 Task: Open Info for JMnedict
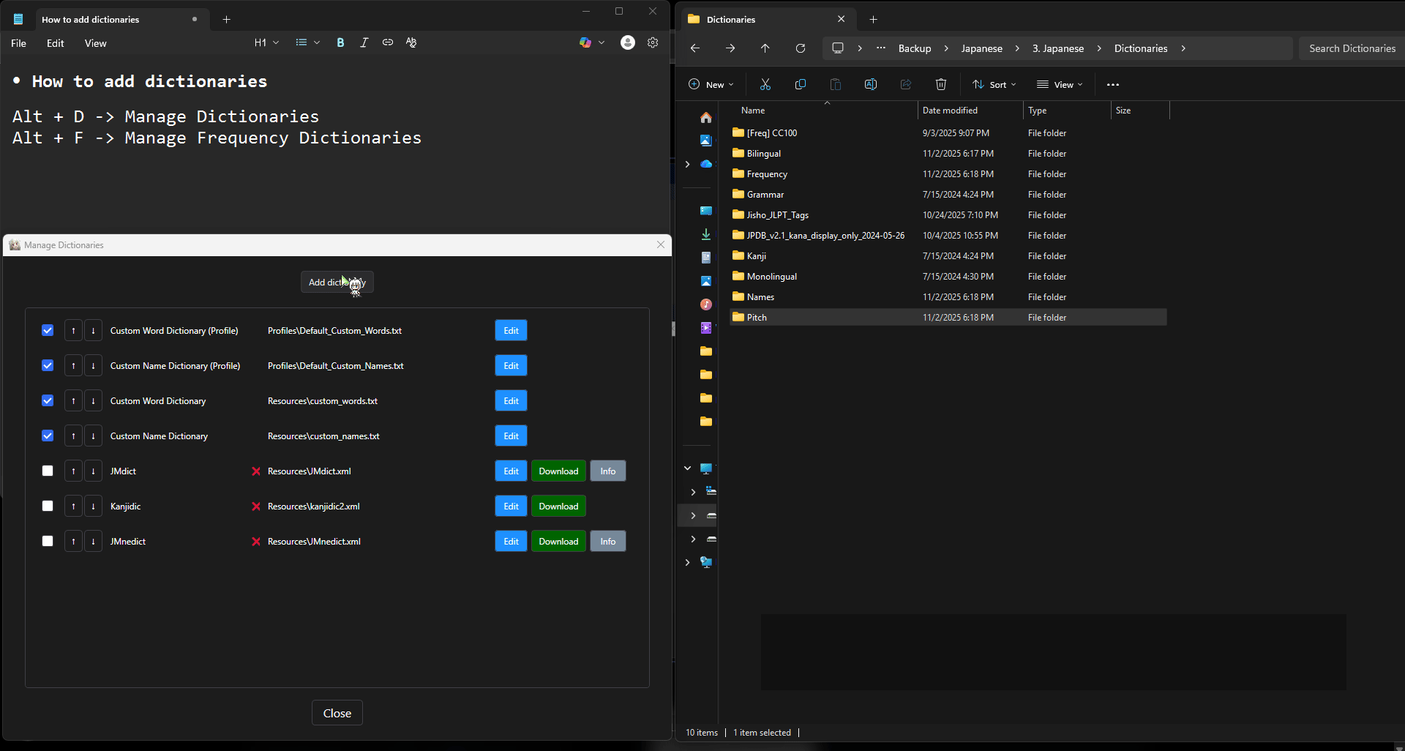pyautogui.click(x=608, y=542)
